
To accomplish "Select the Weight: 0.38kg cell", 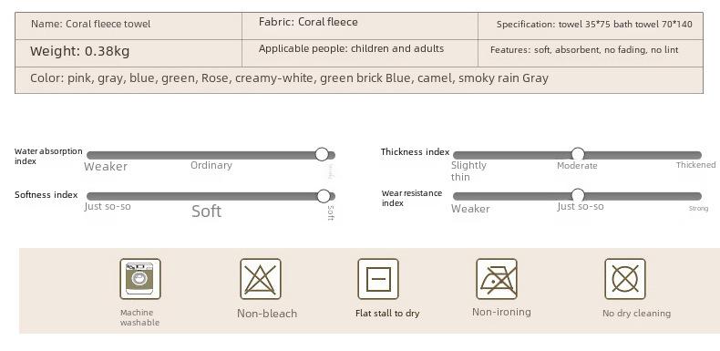I will (129, 53).
